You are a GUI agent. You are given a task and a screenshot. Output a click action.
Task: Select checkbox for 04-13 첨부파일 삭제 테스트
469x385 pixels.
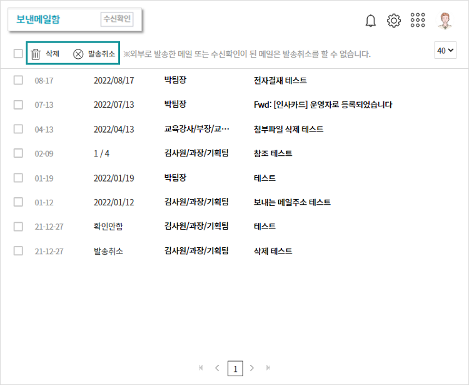(18, 129)
